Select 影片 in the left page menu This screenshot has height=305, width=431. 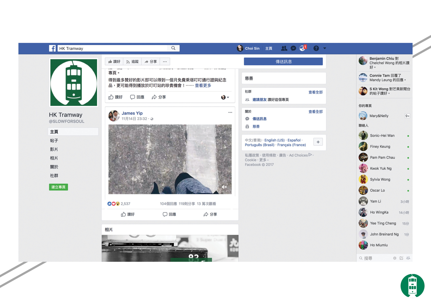[54, 149]
